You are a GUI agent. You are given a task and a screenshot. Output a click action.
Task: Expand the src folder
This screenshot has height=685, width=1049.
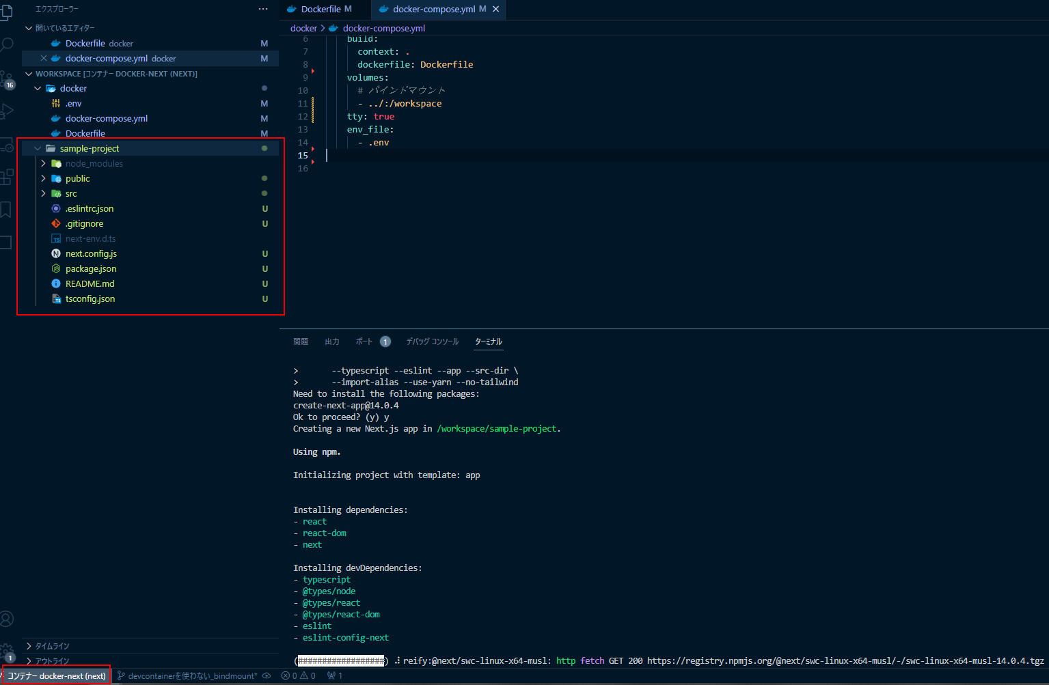pyautogui.click(x=44, y=193)
